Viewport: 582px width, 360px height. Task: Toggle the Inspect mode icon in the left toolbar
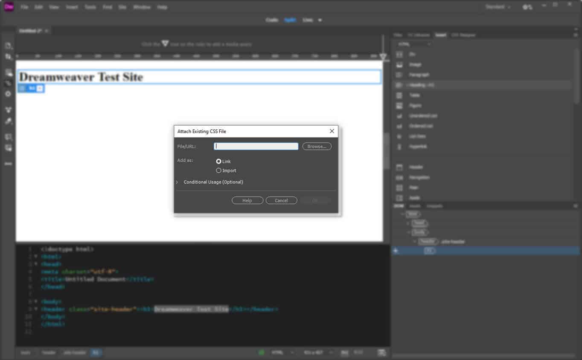[9, 83]
